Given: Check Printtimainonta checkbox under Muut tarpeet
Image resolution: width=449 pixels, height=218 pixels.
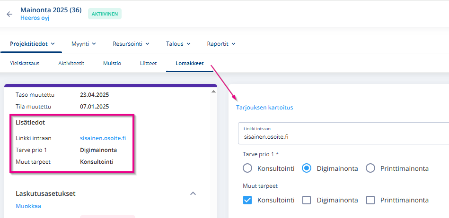Looking at the screenshot, I should point(370,200).
